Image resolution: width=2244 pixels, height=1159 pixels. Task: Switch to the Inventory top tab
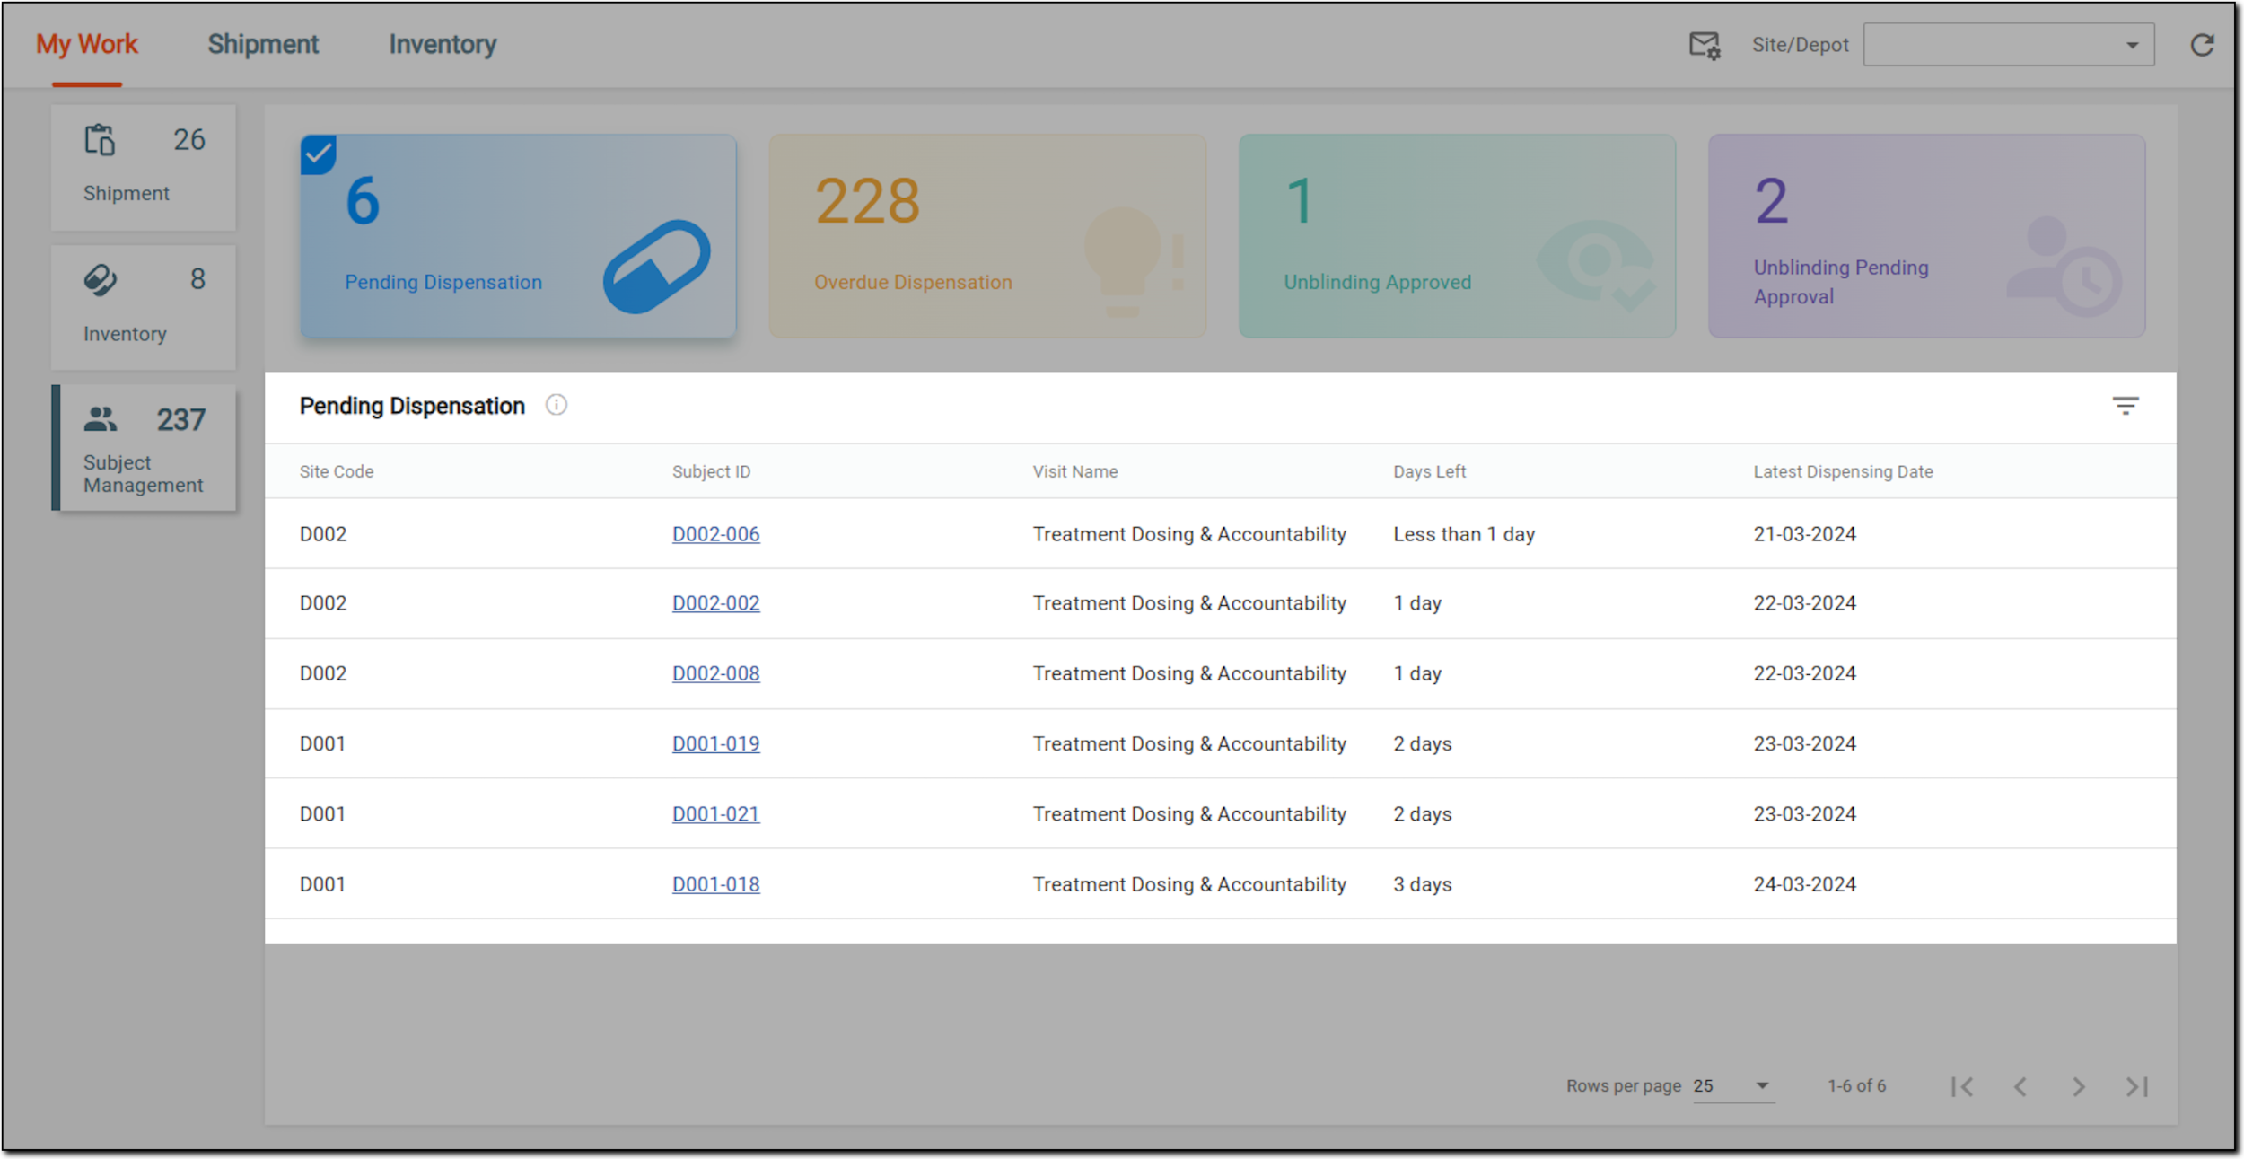443,44
